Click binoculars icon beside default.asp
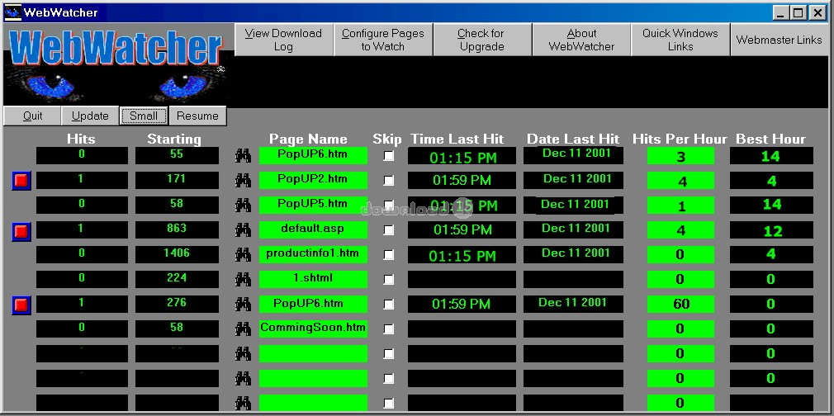 click(x=243, y=229)
